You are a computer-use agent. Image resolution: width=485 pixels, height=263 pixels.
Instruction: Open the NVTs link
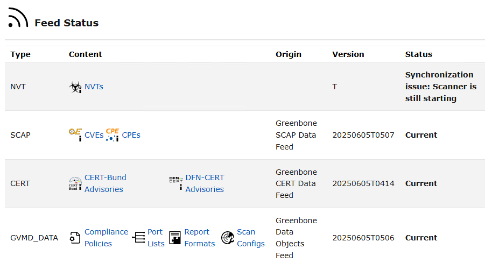pyautogui.click(x=94, y=87)
